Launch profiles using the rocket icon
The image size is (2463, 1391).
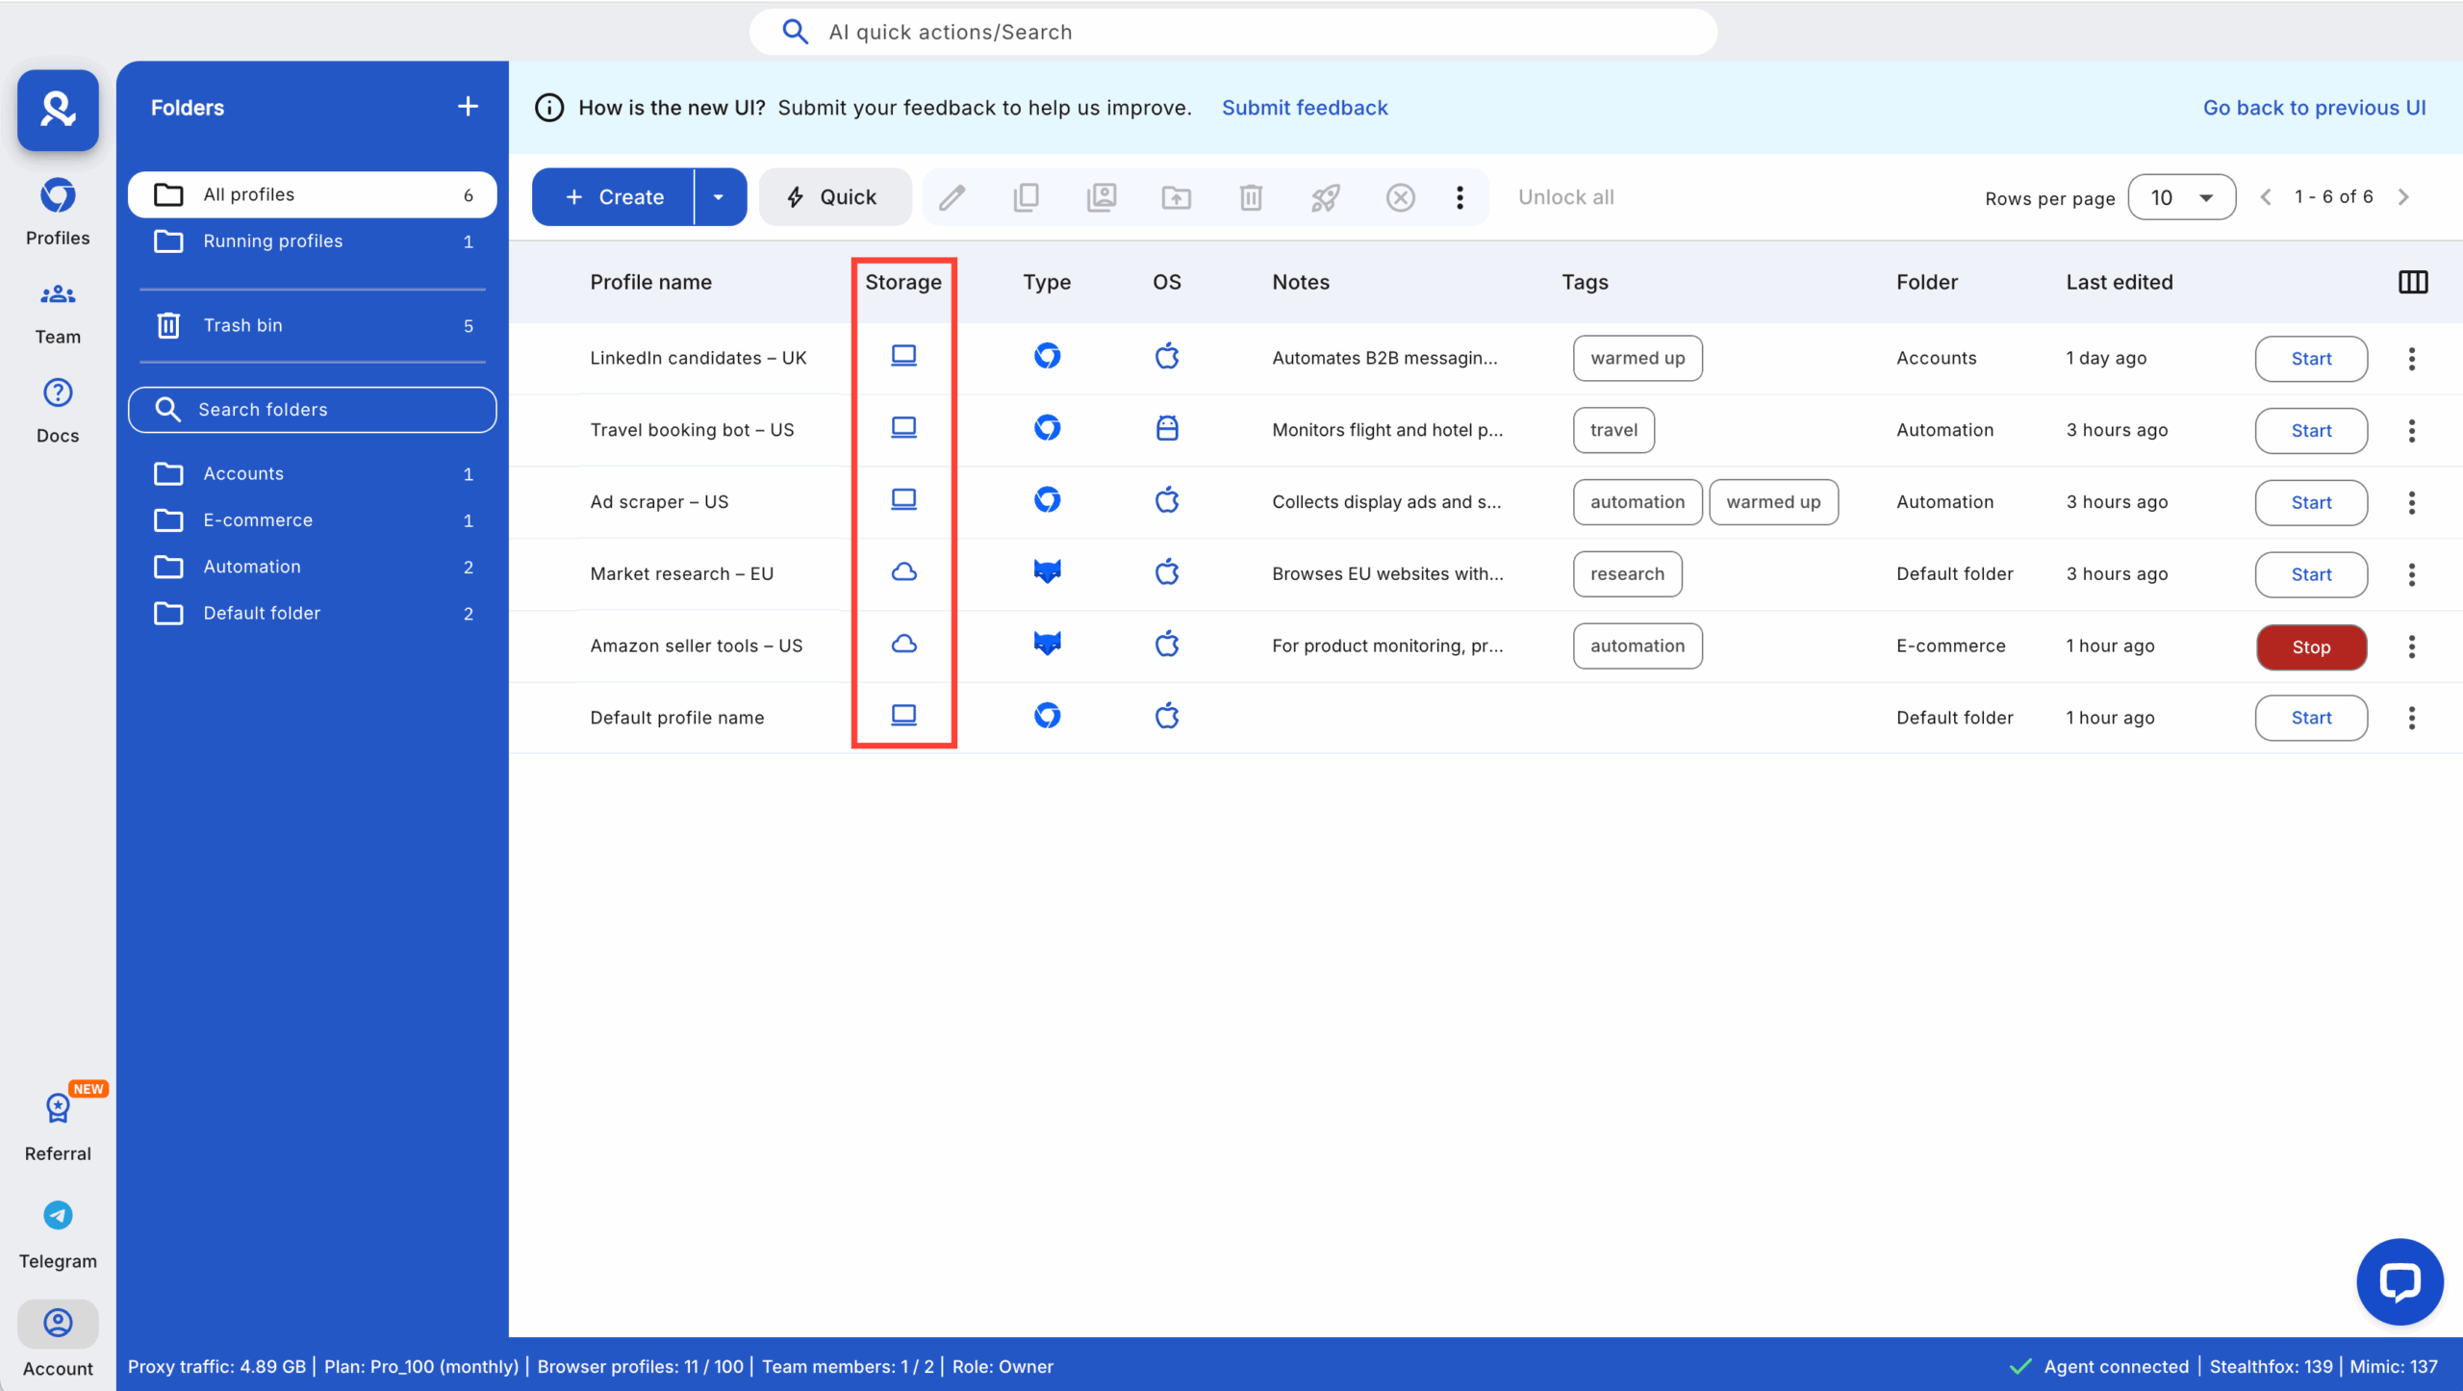[1325, 196]
